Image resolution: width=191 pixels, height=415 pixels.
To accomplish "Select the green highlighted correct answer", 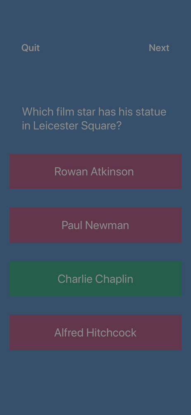I will pos(95,279).
